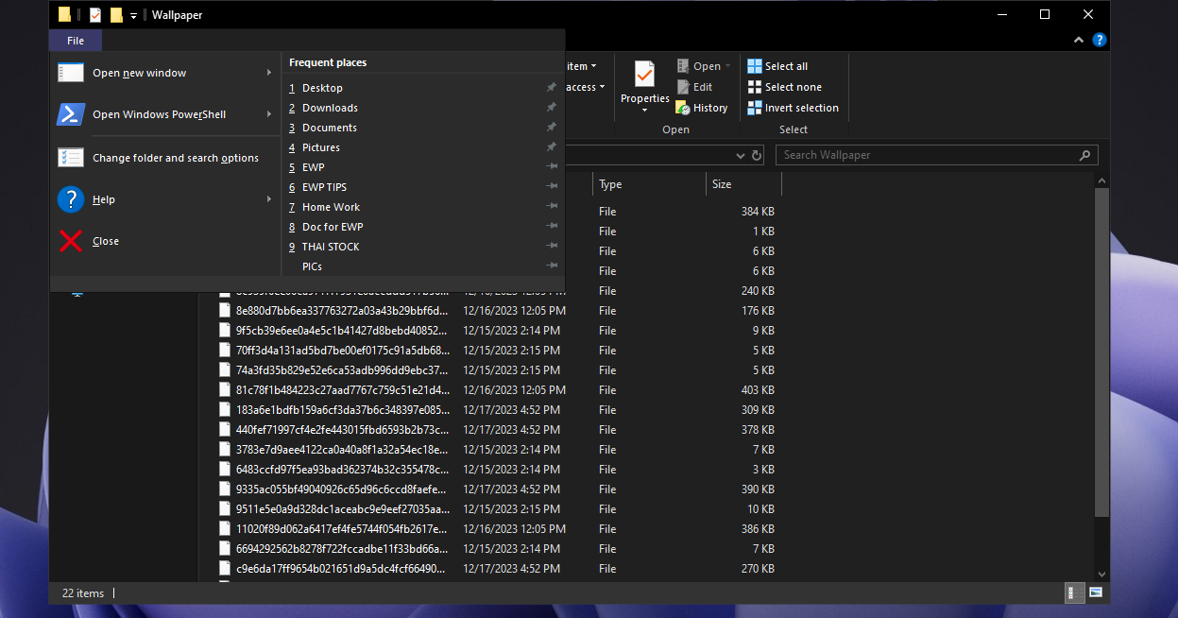
Task: Click Select none in the ribbon
Action: point(784,87)
